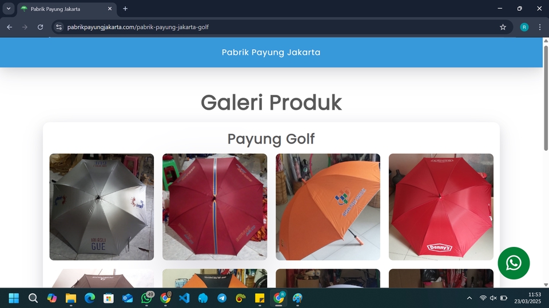Launch Telegram from the taskbar
This screenshot has height=308, width=549.
(x=222, y=298)
